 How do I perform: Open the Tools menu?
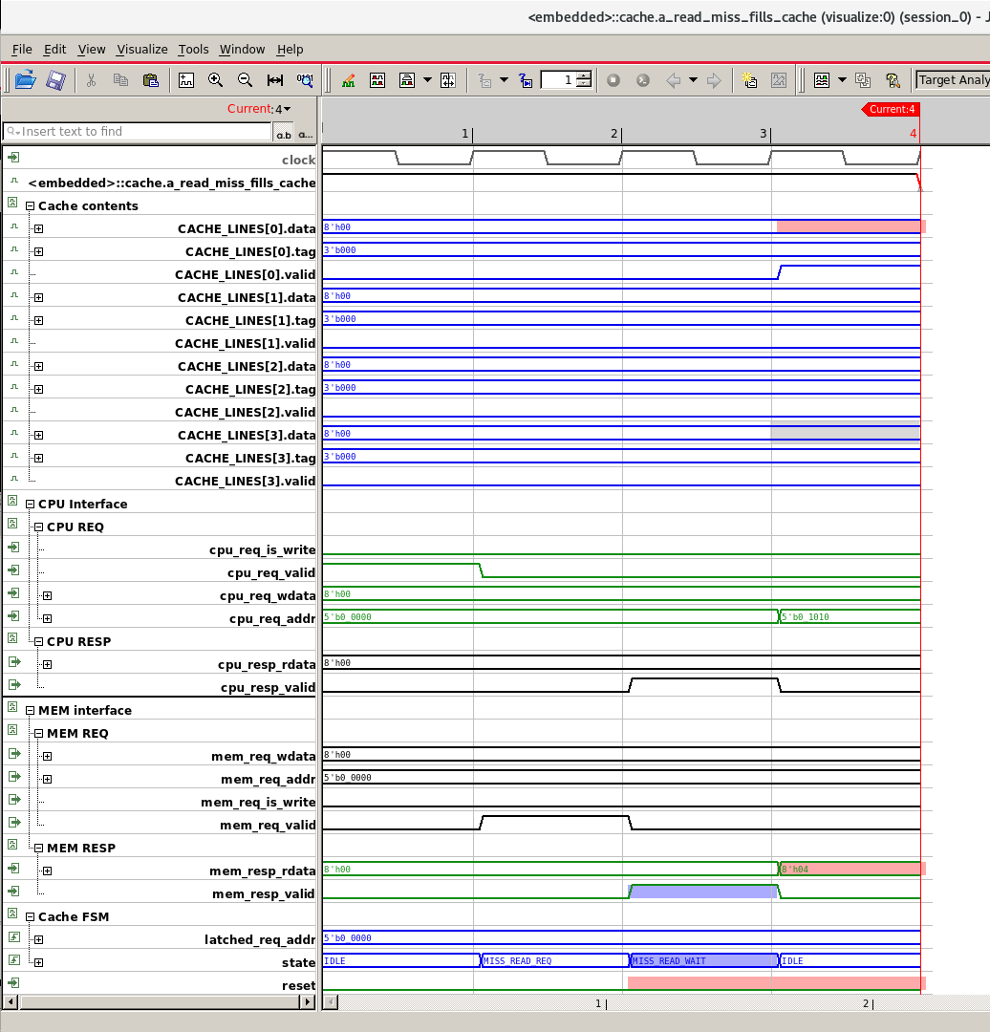coord(194,50)
